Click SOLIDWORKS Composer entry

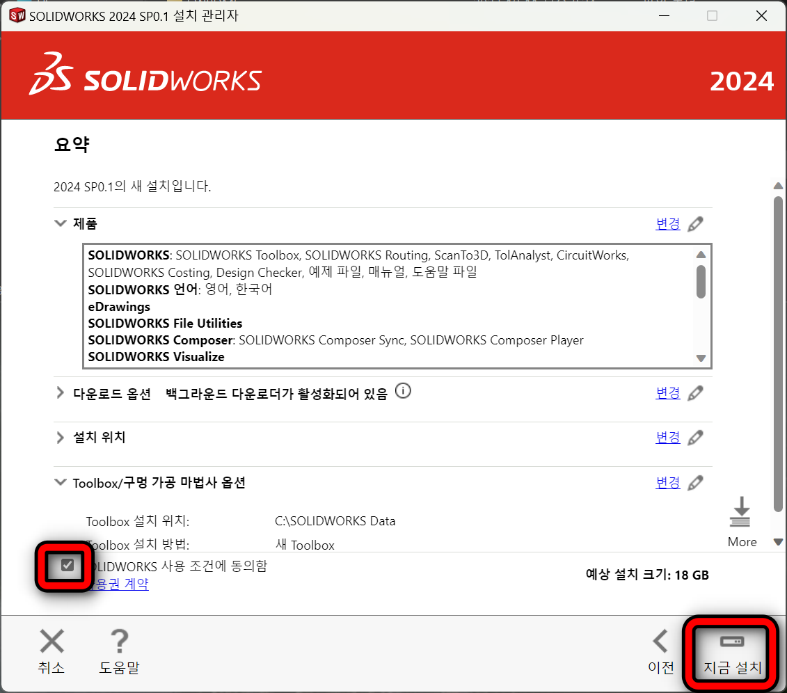(336, 340)
